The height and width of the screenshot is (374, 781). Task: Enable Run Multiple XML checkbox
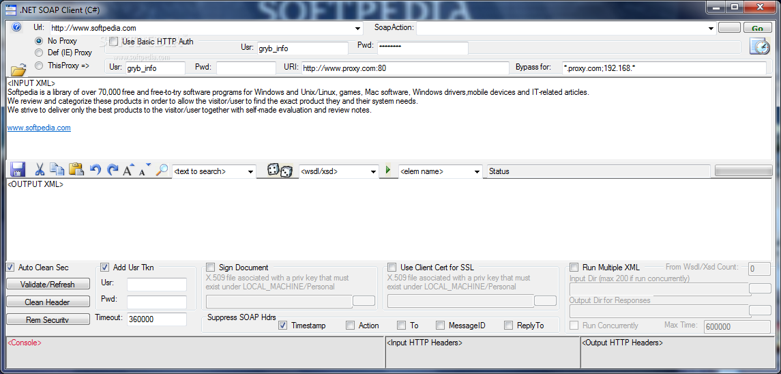point(574,268)
